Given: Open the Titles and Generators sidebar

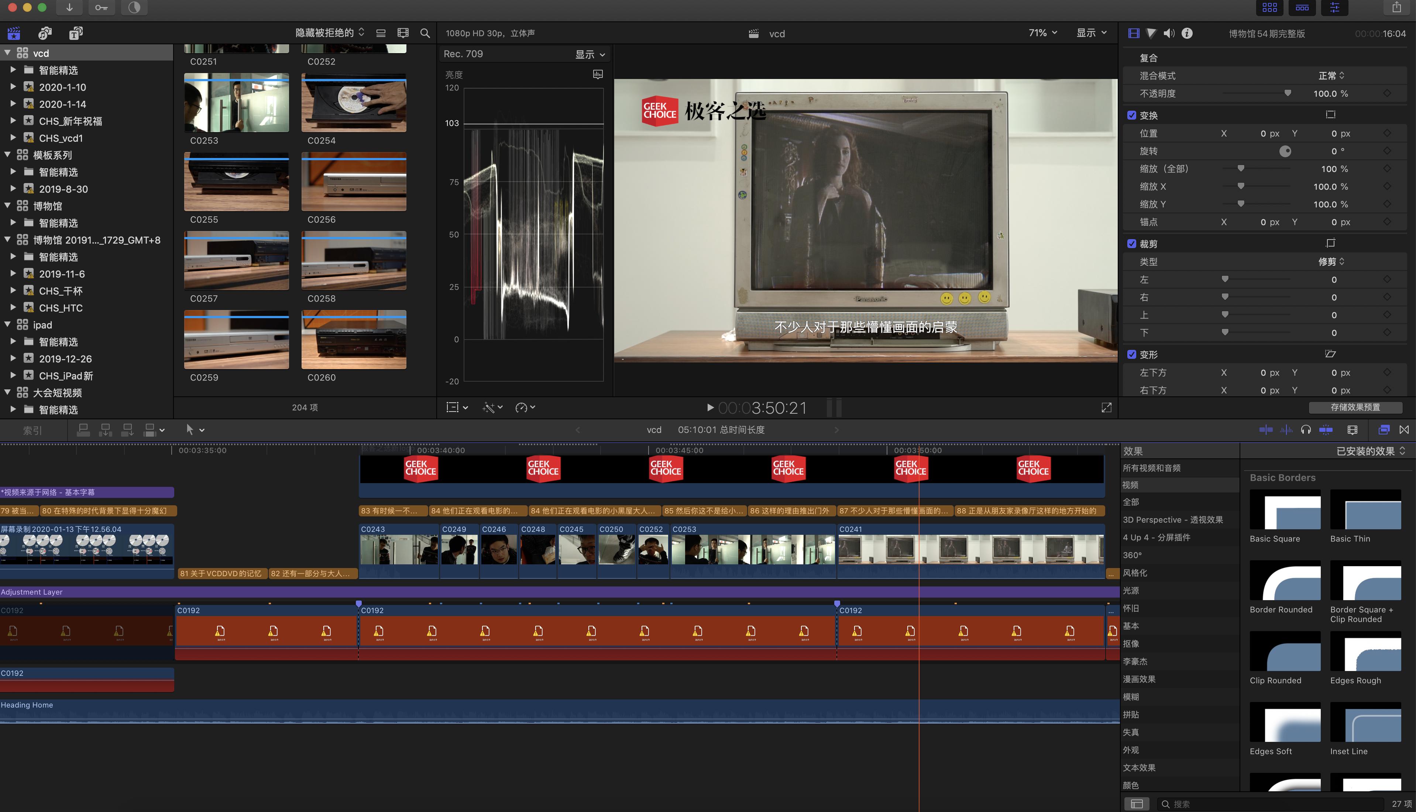Looking at the screenshot, I should [76, 34].
